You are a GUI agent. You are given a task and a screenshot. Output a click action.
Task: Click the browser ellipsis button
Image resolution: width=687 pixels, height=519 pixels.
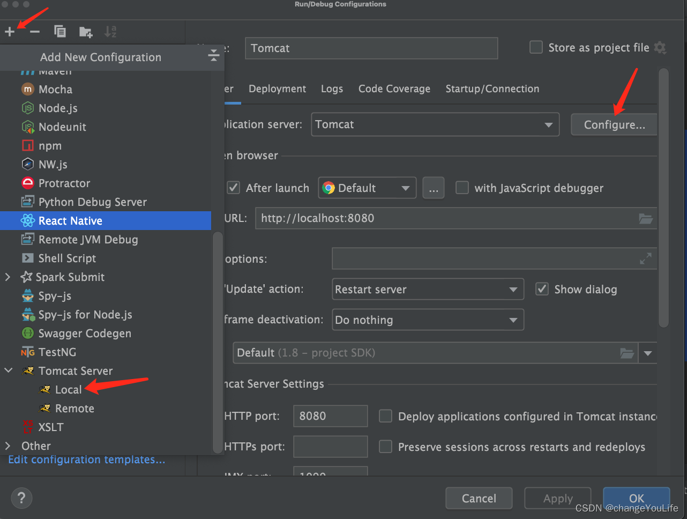click(434, 188)
